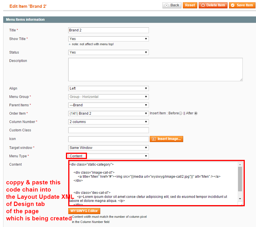Click the Content textarea scroll up arrow
This screenshot has width=256, height=227.
(240, 164)
